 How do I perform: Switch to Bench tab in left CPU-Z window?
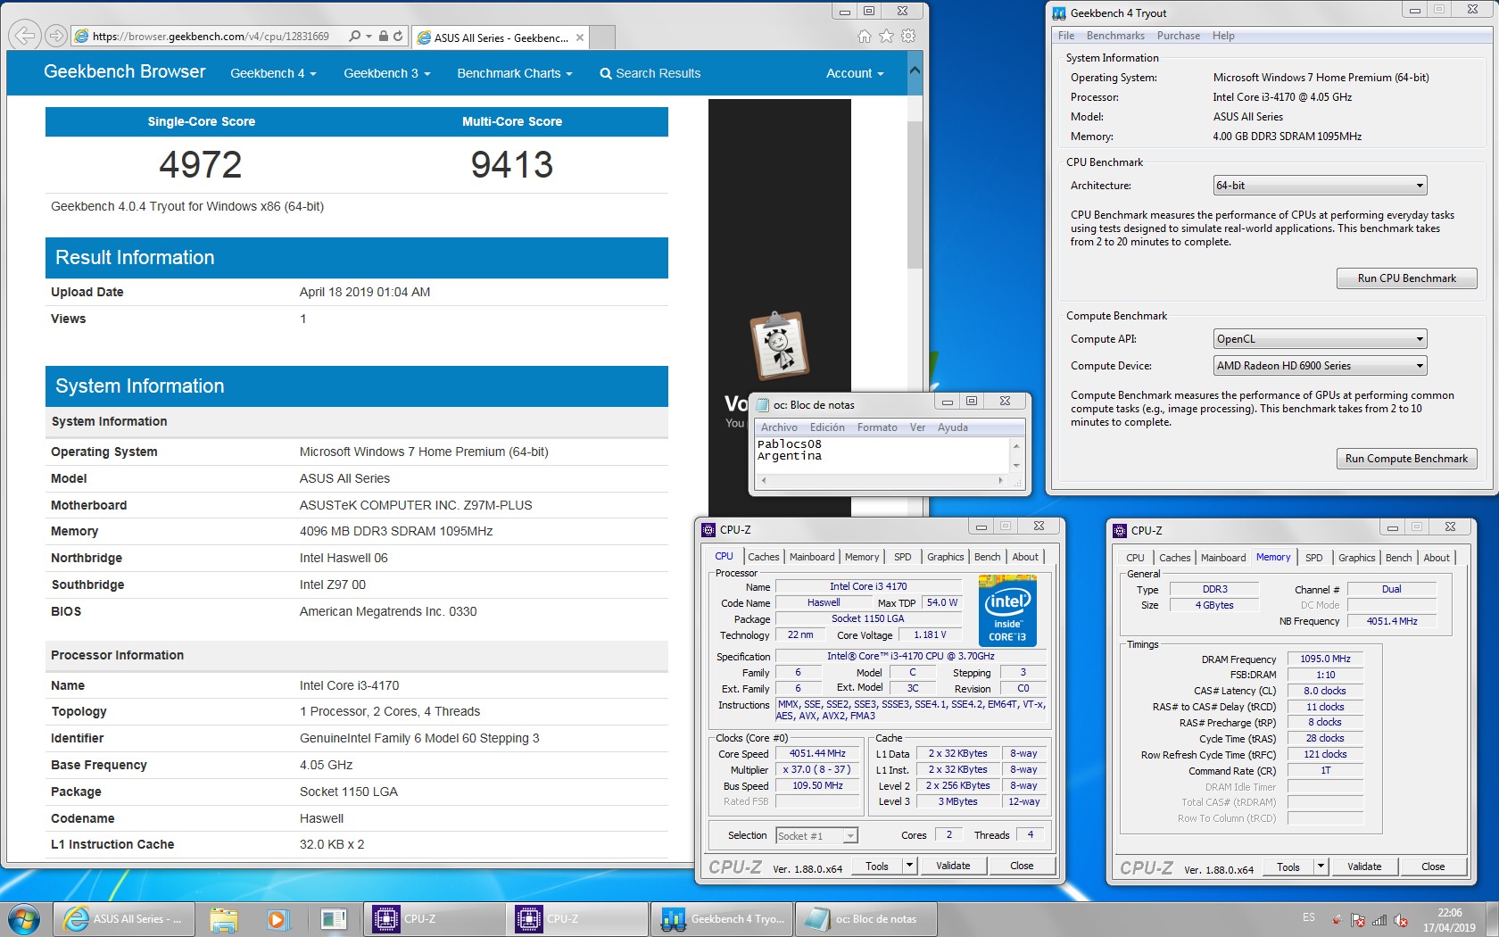987,557
